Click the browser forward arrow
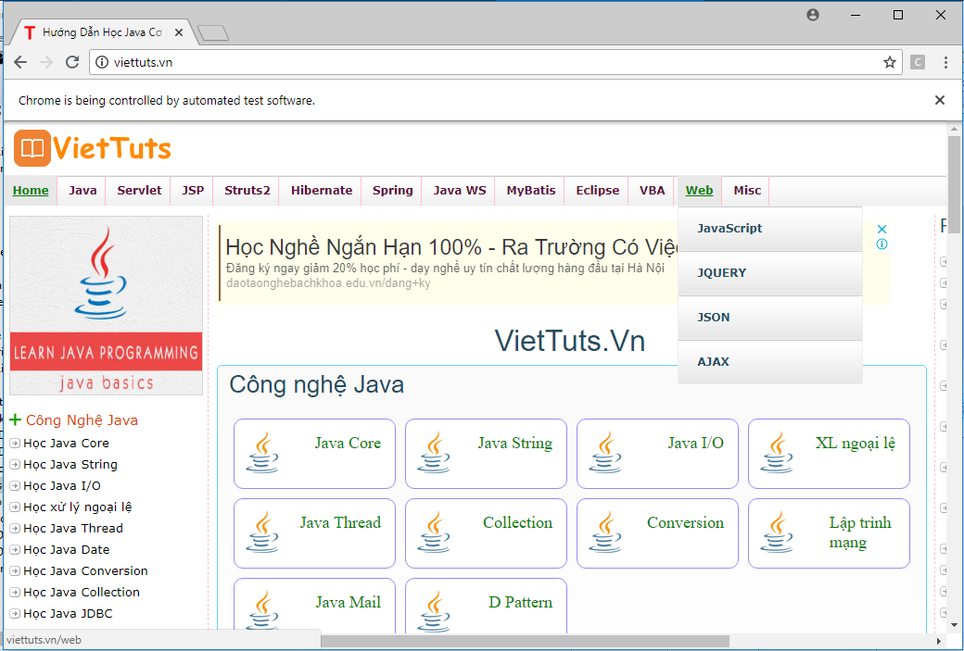This screenshot has width=964, height=651. pos(46,62)
